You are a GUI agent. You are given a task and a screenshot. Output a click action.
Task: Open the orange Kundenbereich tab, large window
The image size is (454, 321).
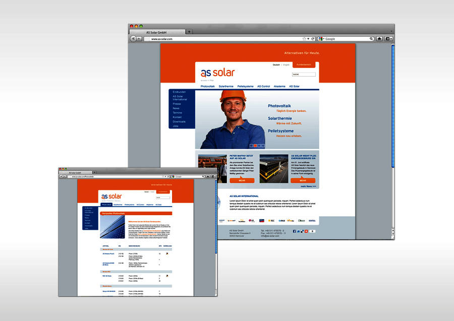304,65
